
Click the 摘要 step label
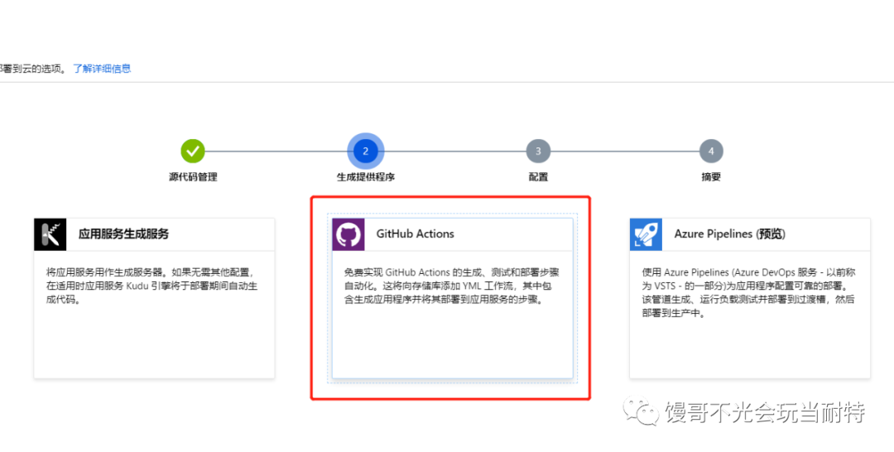coord(711,177)
